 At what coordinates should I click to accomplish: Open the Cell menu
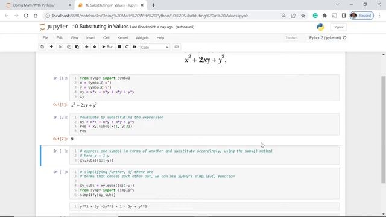click(106, 37)
